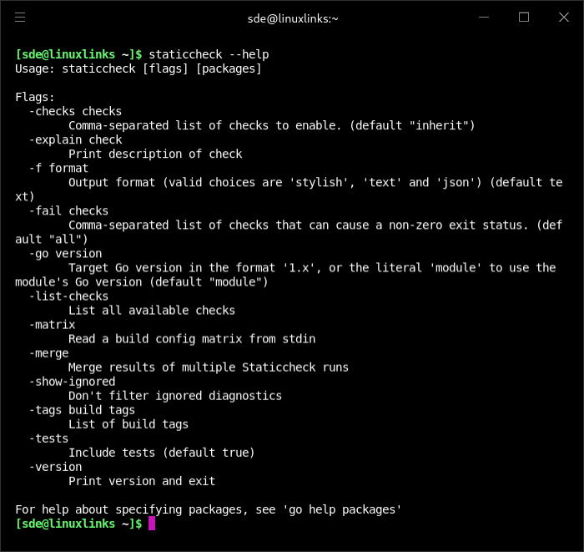
Task: Select the '-matrix' flag line
Action: (52, 325)
